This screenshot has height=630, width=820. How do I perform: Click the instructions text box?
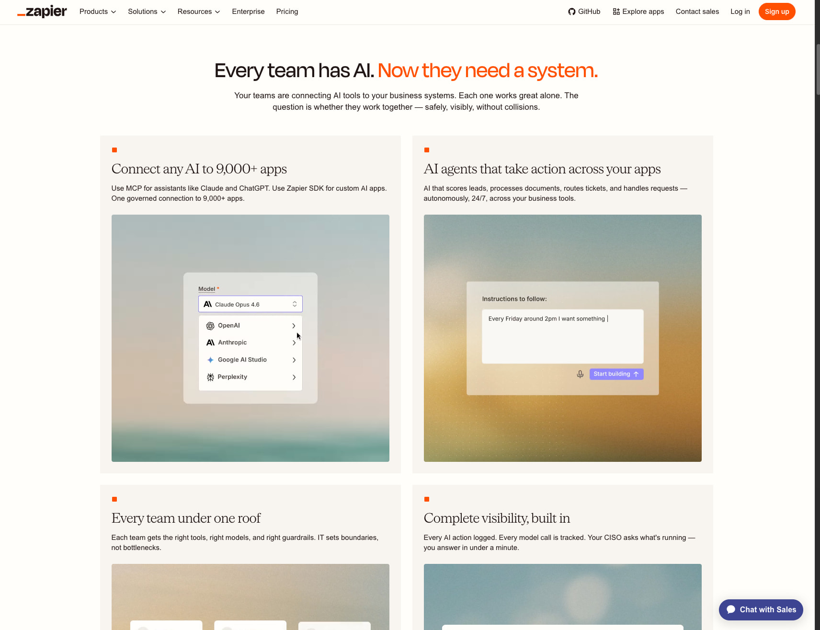pos(562,336)
